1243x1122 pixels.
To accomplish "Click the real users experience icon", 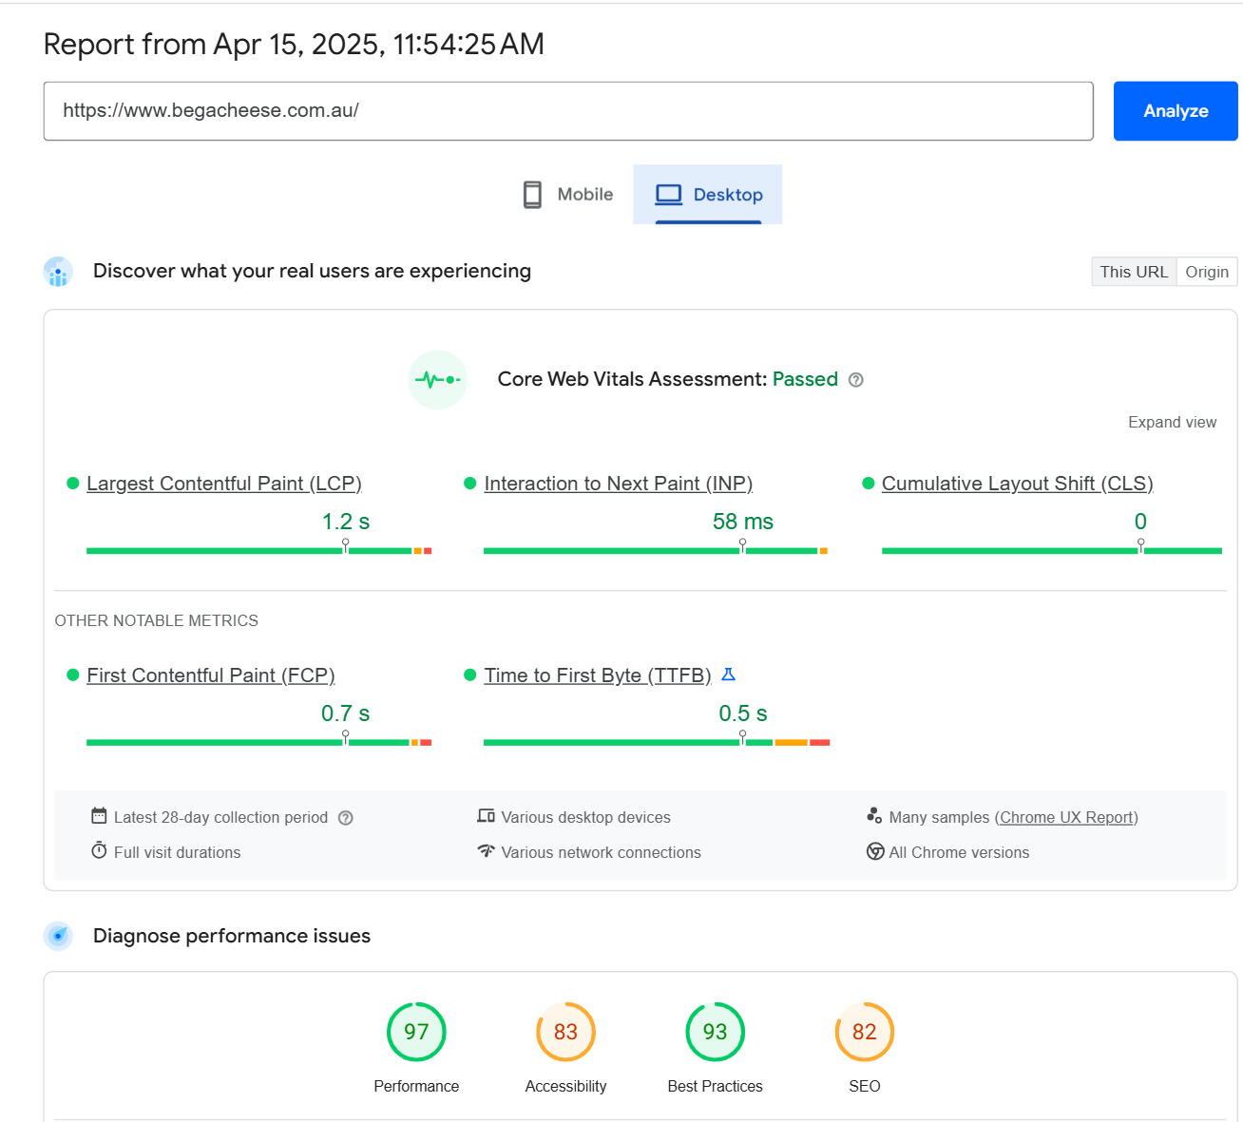I will [x=58, y=272].
